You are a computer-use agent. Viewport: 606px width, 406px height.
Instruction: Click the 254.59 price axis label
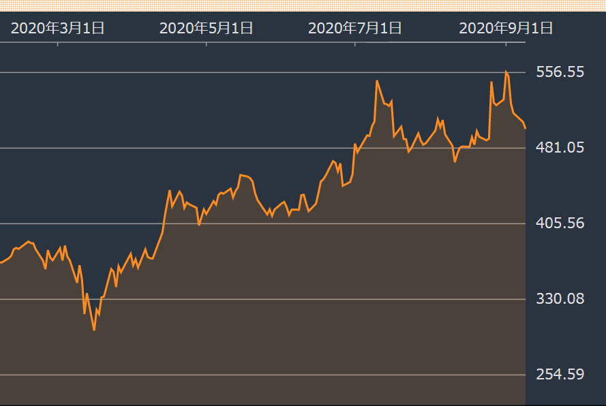[559, 375]
